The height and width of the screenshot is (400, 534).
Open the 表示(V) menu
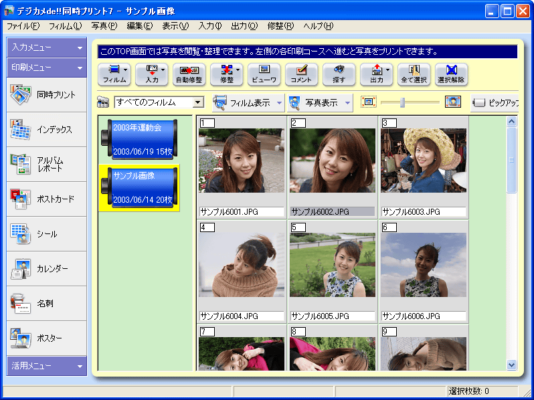point(175,26)
